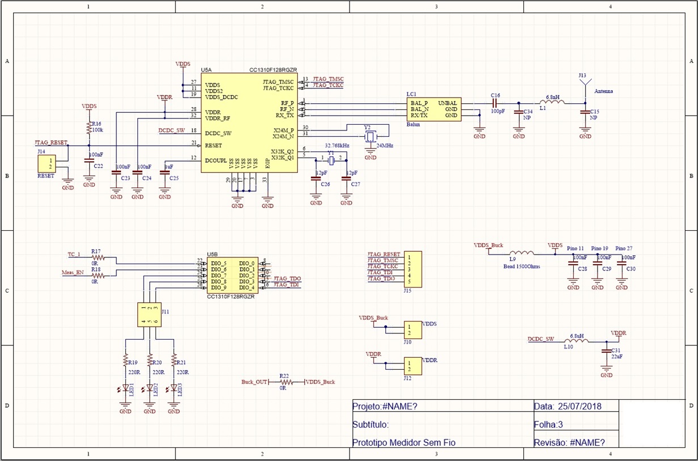
Task: Click the Y2 24MHz crystal symbol
Action: pyautogui.click(x=370, y=137)
